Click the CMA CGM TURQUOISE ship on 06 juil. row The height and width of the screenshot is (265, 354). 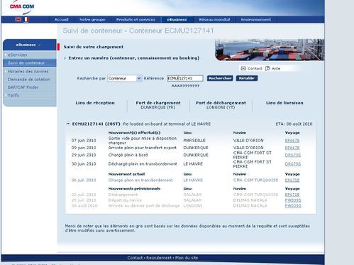(255, 180)
